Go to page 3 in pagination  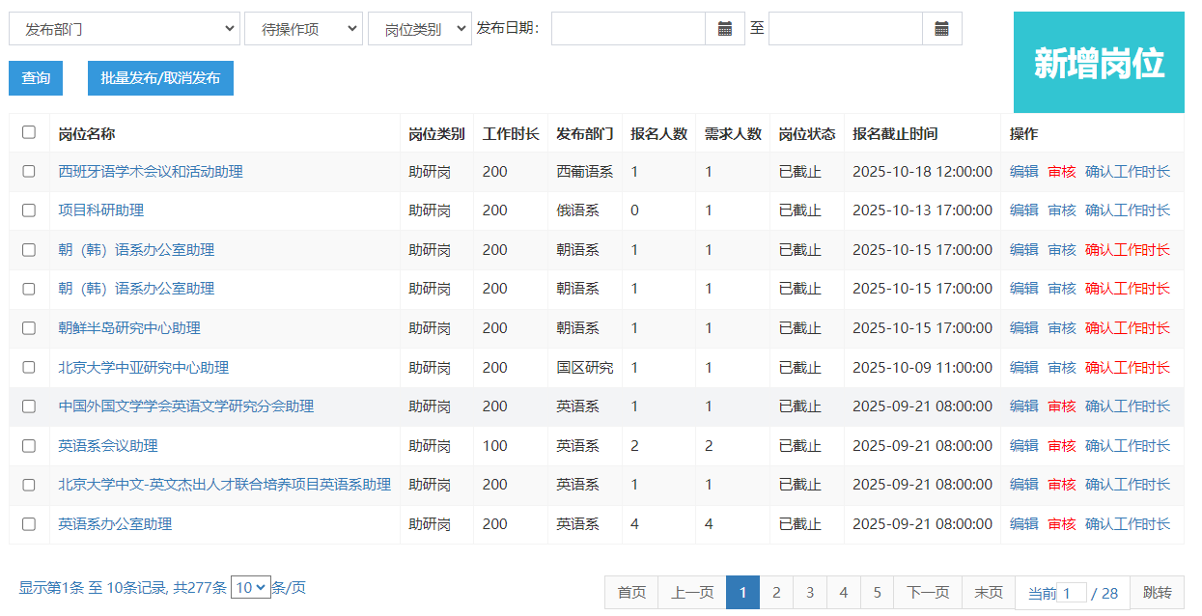[x=810, y=593]
